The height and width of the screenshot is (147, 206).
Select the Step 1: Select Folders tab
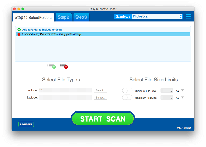click(x=33, y=18)
